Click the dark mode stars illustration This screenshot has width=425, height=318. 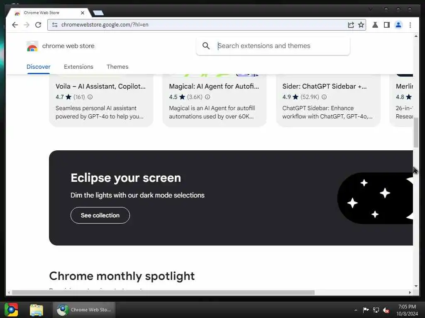click(x=375, y=198)
